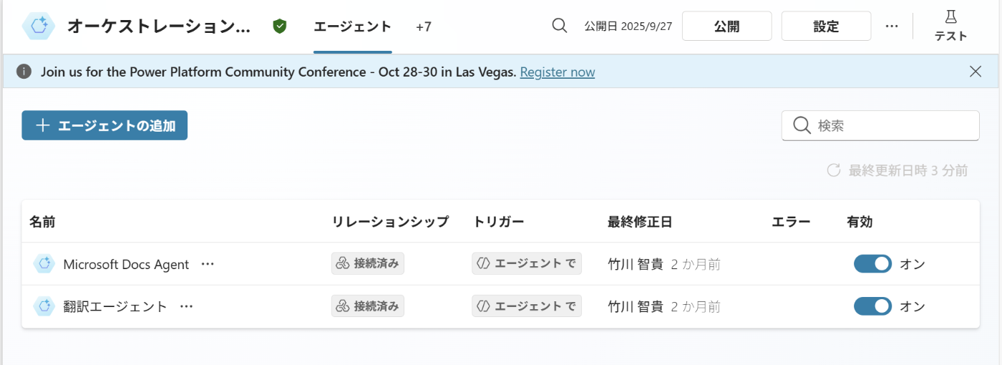This screenshot has width=1002, height=365.
Task: Click the green shield status icon
Action: click(x=280, y=26)
